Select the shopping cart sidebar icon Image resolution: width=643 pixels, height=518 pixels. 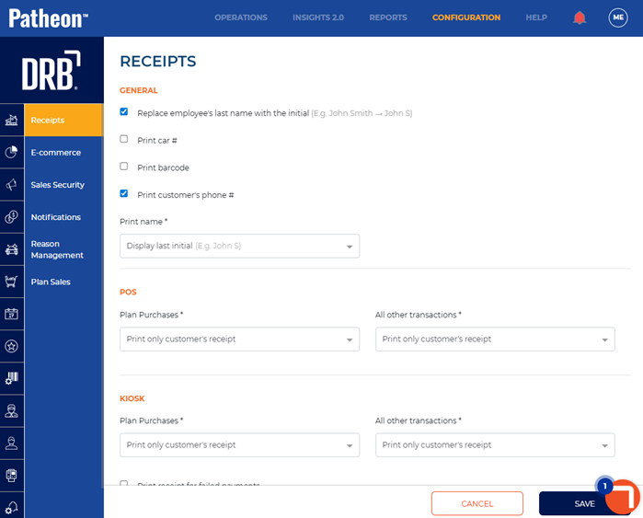pos(12,282)
